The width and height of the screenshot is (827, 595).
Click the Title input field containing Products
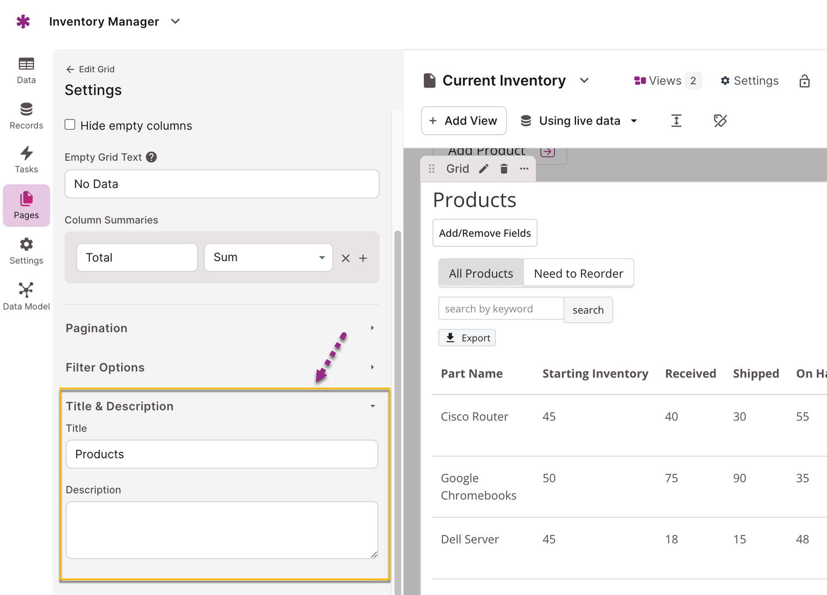[x=222, y=454]
